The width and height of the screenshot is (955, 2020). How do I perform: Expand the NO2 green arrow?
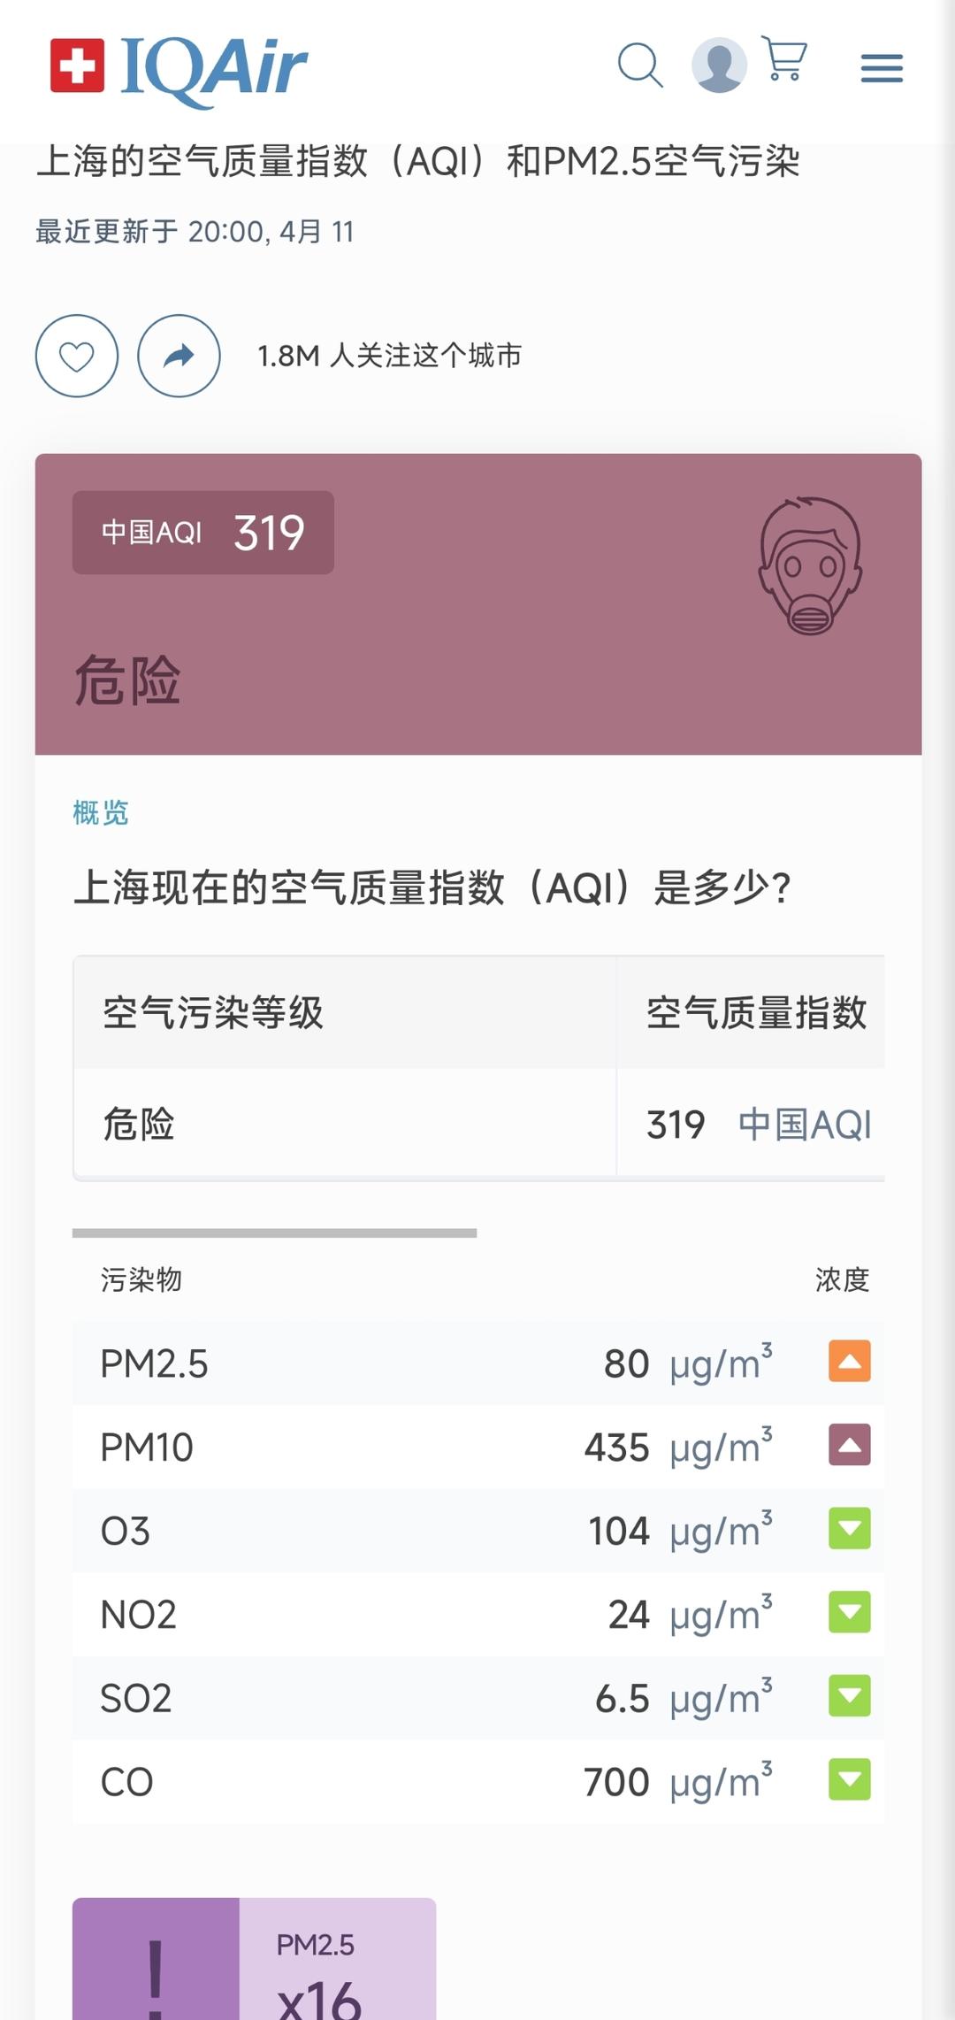click(849, 1612)
